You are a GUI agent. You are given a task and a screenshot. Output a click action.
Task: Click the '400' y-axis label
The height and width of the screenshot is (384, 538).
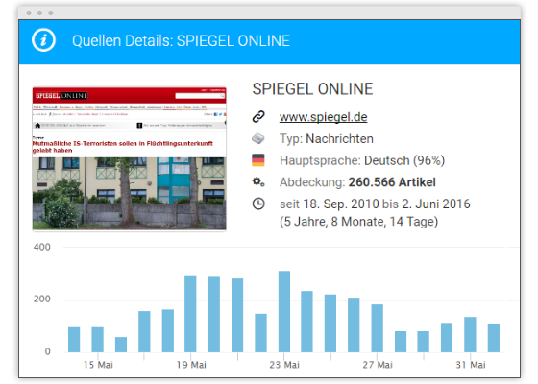(x=42, y=247)
